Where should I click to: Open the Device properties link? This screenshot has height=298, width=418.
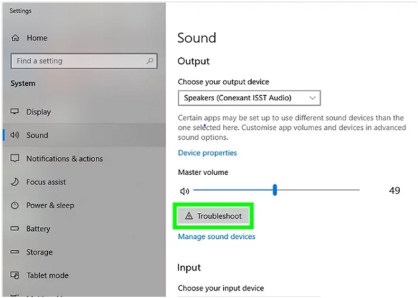[x=208, y=153]
